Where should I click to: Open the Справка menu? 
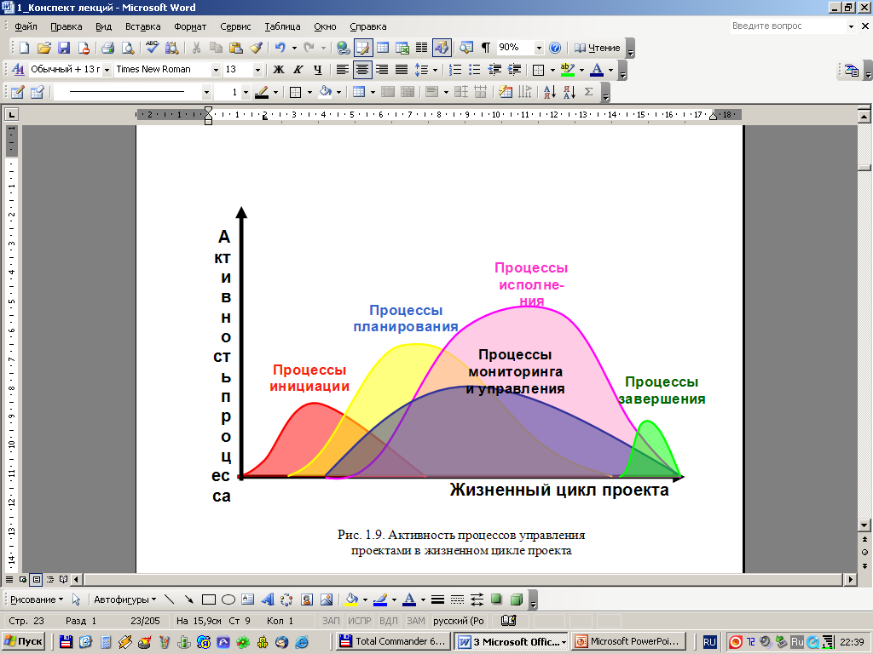[x=368, y=26]
